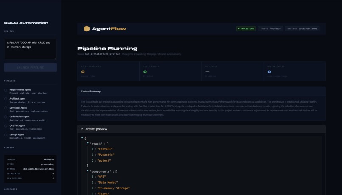Select the Architect Agent pipeline label
The width and height of the screenshot is (342, 195).
click(x=17, y=98)
